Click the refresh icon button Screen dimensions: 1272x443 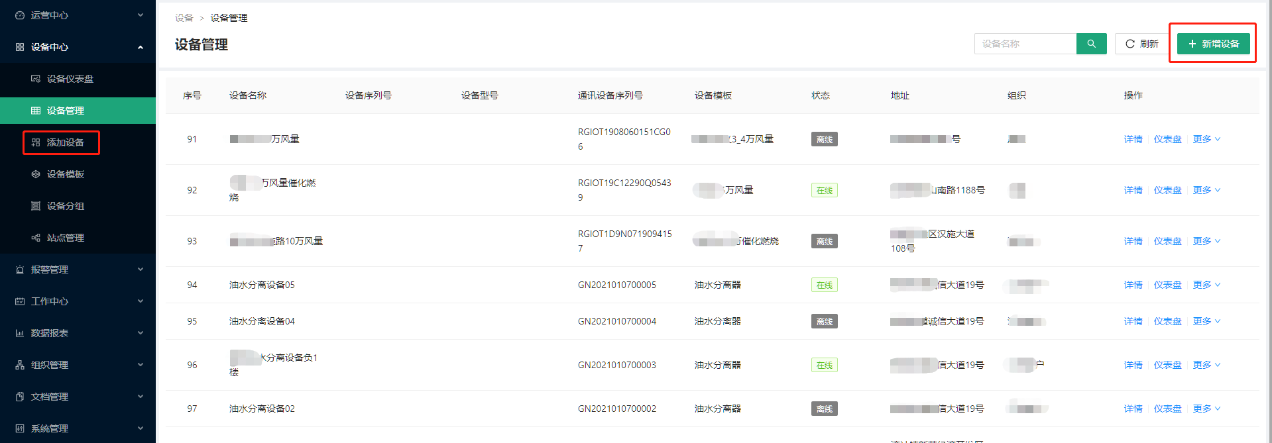tap(1130, 44)
